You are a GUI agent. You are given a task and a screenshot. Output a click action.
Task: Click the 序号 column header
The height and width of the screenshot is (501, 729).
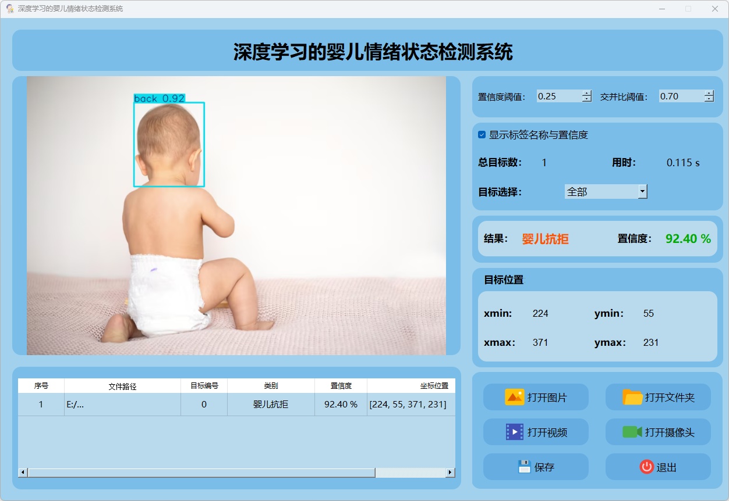(x=41, y=386)
